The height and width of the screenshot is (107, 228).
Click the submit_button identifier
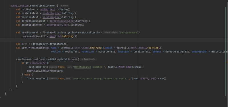(19, 6)
